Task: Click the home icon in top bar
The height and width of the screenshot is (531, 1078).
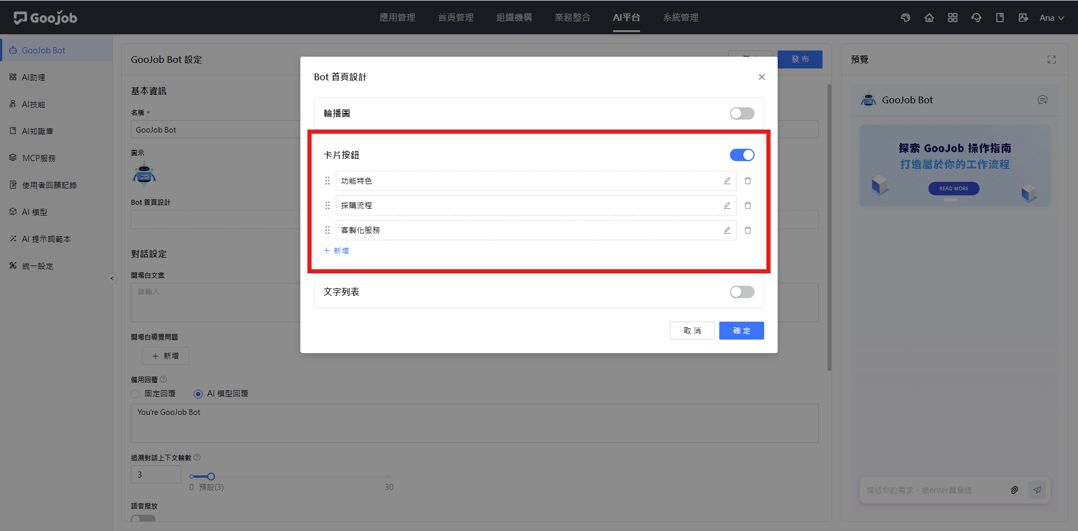Action: (x=929, y=17)
